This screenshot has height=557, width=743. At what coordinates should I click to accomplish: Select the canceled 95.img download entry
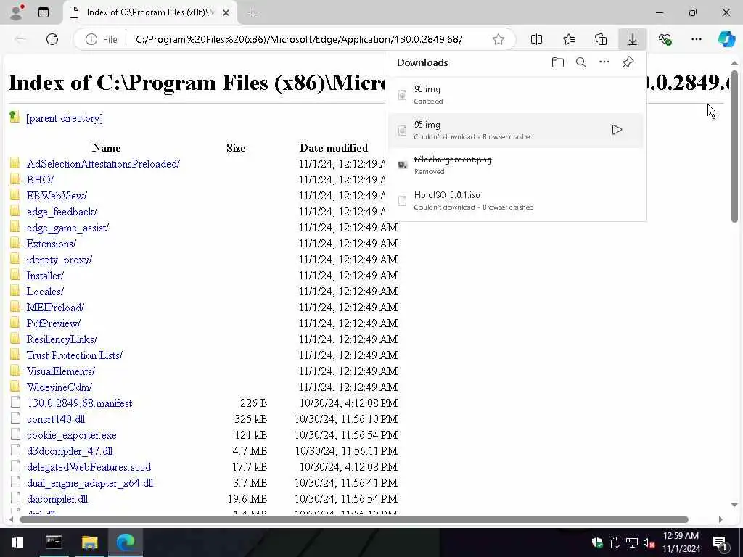pos(516,95)
